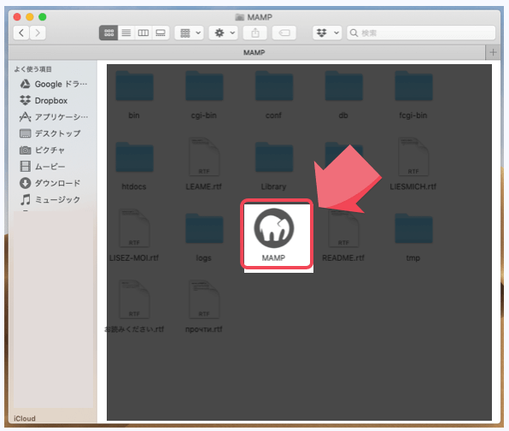This screenshot has width=509, height=431.
Task: Switch to icon view
Action: click(x=108, y=32)
